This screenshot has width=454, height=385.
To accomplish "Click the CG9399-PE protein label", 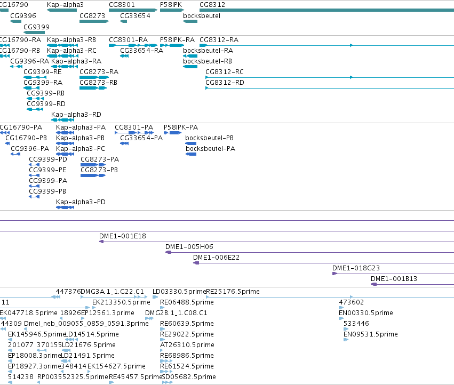I will click(47, 170).
